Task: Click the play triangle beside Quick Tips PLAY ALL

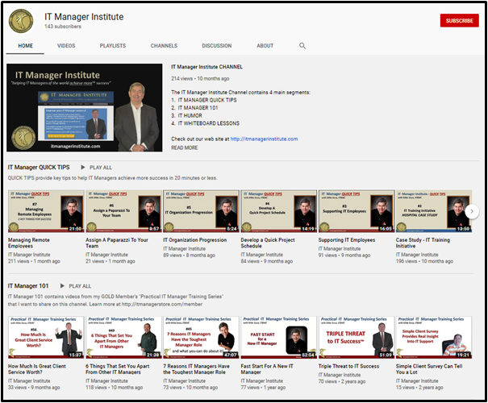Action: click(83, 168)
